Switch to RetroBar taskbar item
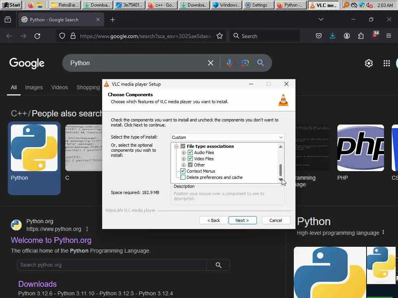The height and width of the screenshot is (298, 398). click(x=65, y=5)
